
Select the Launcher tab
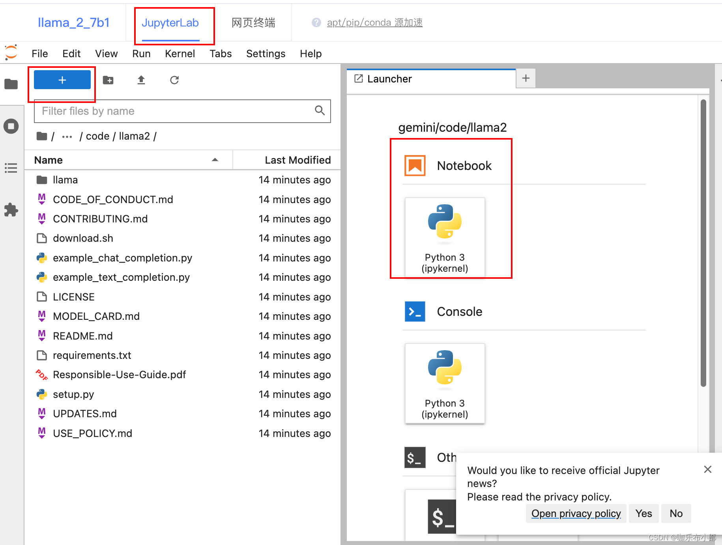tap(431, 79)
